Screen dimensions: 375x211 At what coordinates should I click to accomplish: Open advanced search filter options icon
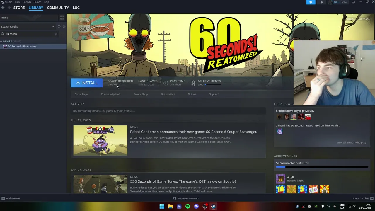pyautogui.click(x=62, y=34)
